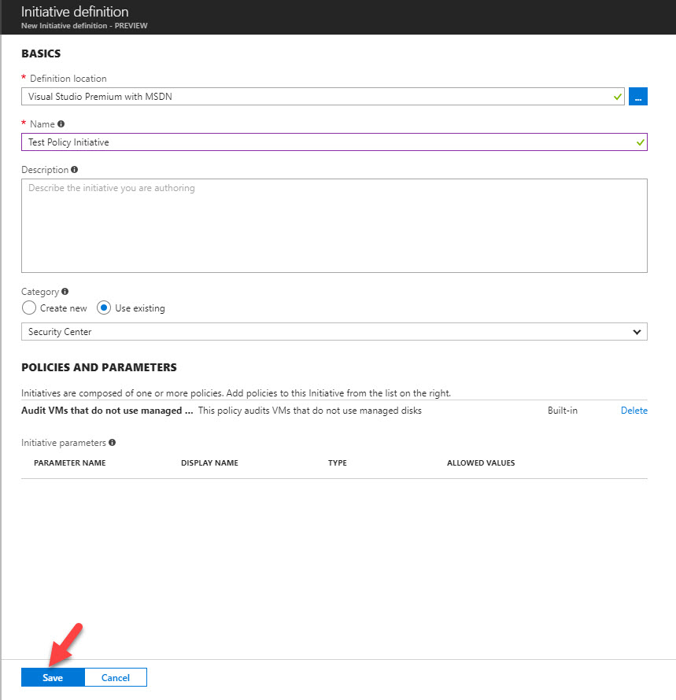The height and width of the screenshot is (700, 676).
Task: Click green checkmark in Definition location field
Action: click(x=618, y=97)
